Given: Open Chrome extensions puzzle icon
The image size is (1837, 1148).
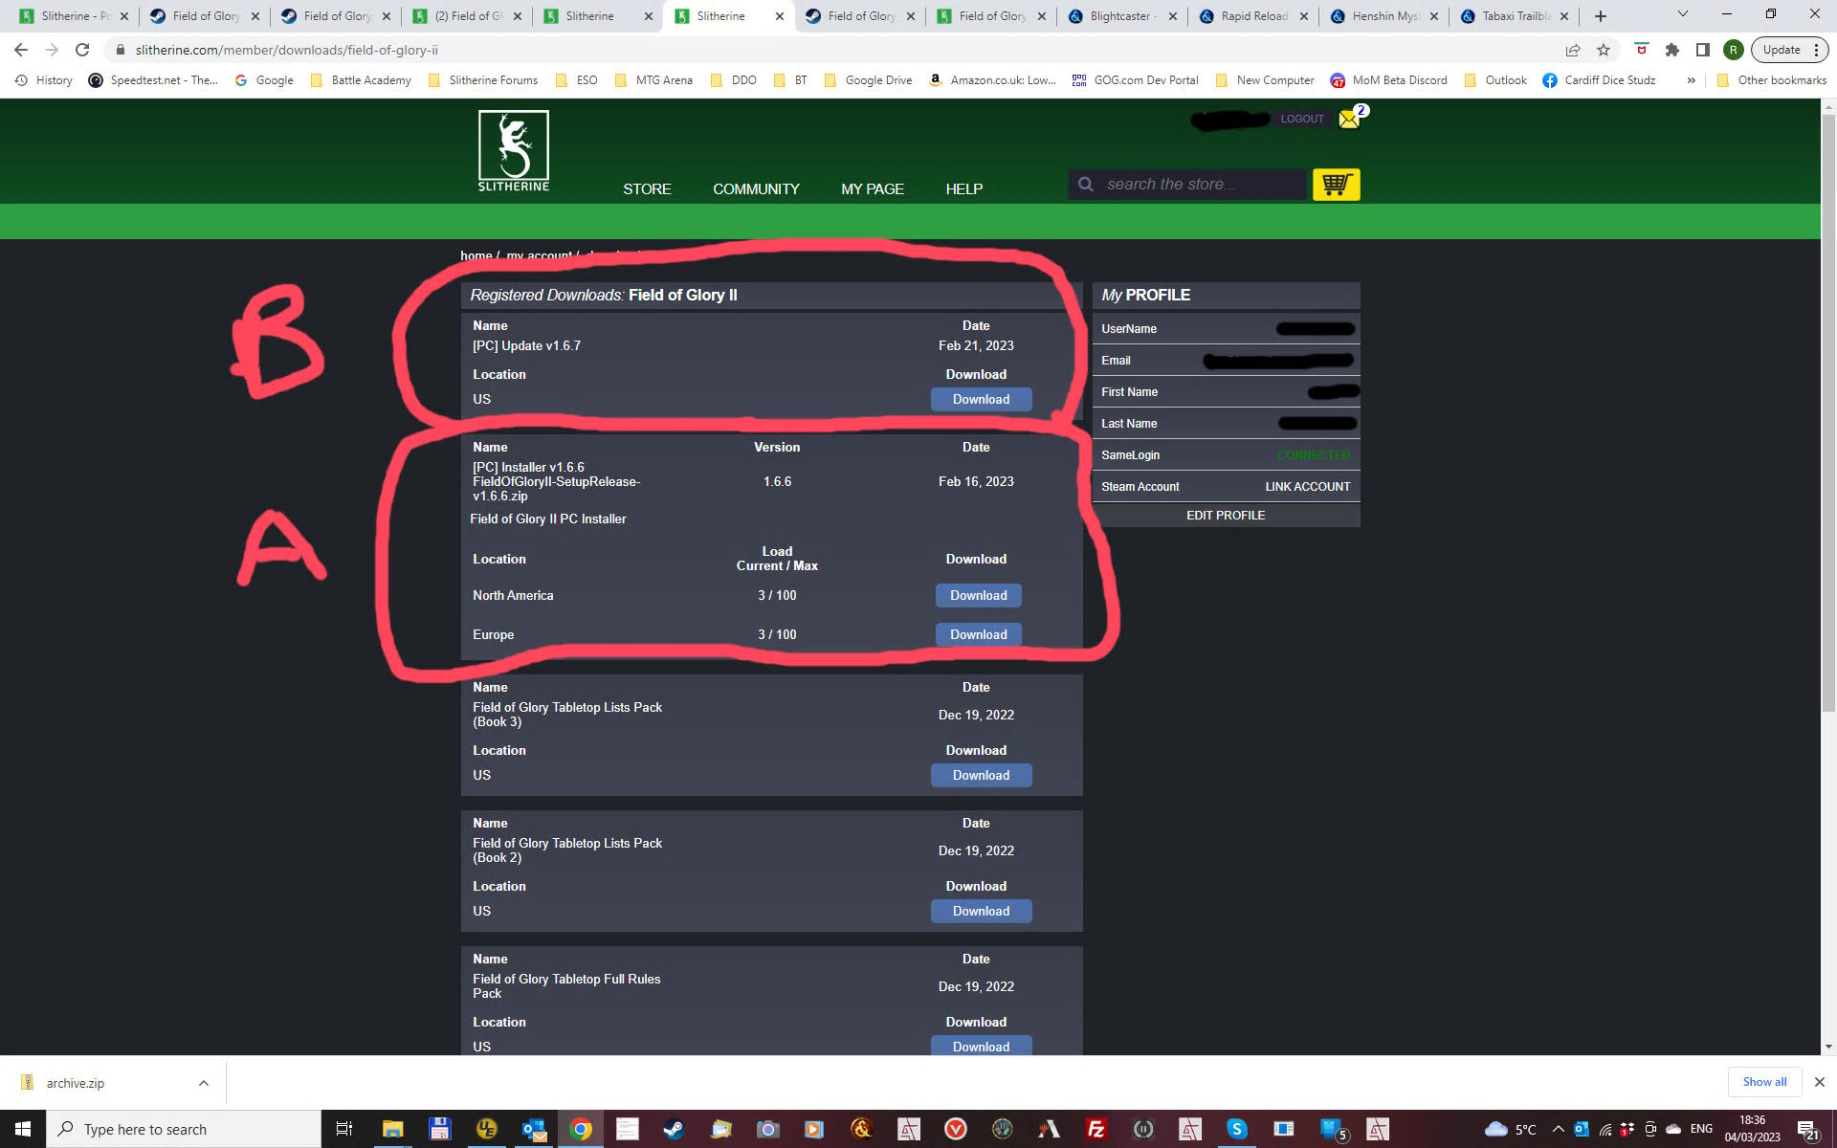Looking at the screenshot, I should [x=1672, y=50].
